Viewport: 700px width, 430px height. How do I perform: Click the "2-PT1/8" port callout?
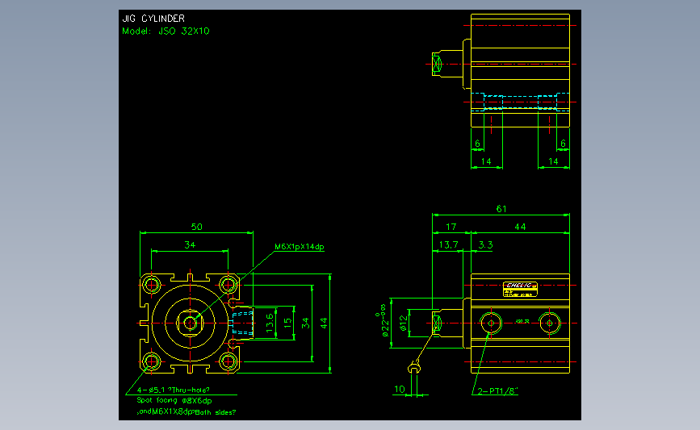497,391
